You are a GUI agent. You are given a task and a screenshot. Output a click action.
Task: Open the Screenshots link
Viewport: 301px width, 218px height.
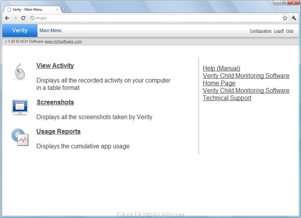[x=55, y=102]
